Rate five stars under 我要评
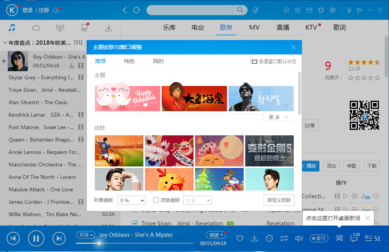 (377, 78)
